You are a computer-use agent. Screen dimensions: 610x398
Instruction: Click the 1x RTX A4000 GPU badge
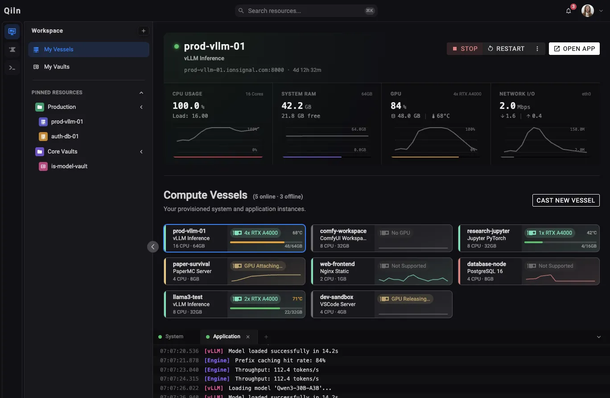tap(550, 233)
